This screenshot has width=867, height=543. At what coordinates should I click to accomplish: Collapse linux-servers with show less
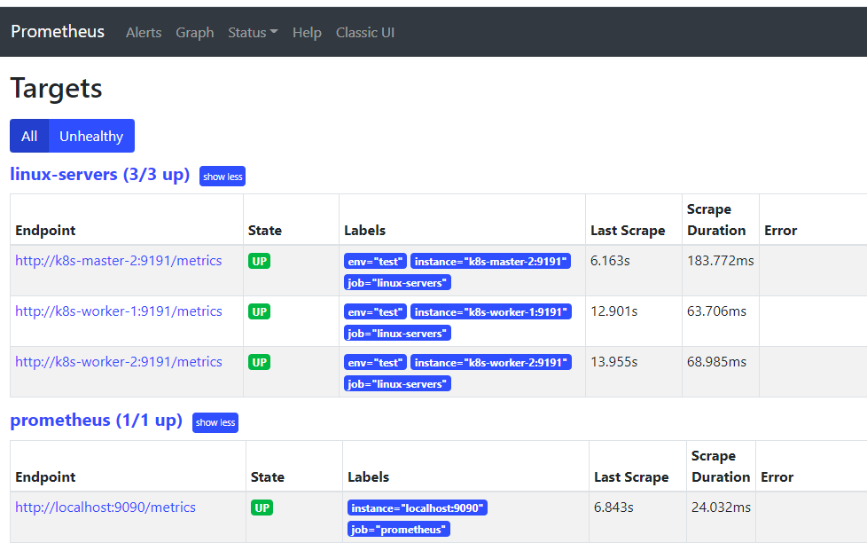pos(223,177)
